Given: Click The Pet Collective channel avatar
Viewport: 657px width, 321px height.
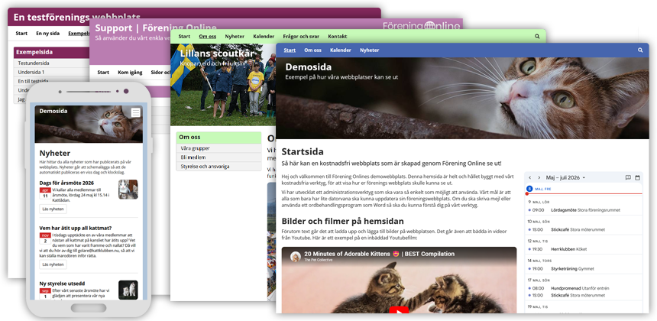Looking at the screenshot, I should coord(296,257).
